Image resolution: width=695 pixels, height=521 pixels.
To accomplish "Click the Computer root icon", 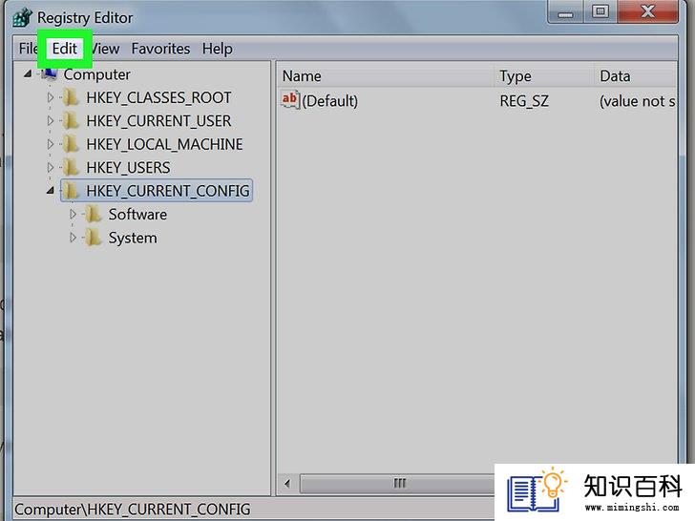I will tap(49, 74).
